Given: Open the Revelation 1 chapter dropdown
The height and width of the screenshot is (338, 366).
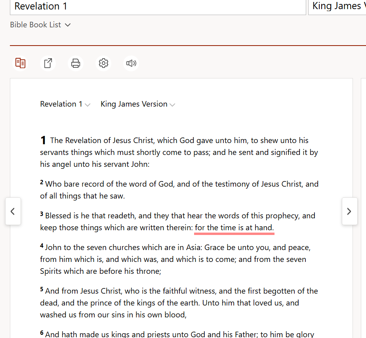Looking at the screenshot, I should (x=65, y=104).
